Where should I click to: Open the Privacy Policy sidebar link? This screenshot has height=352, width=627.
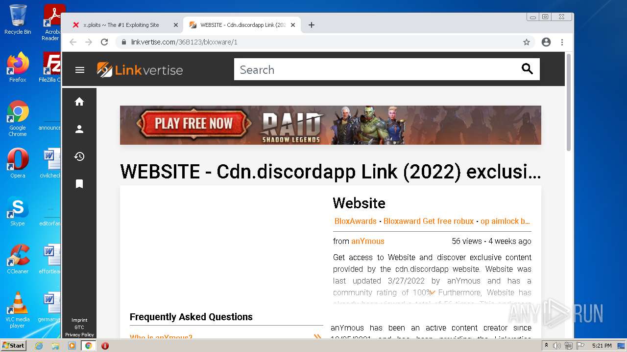coord(79,335)
